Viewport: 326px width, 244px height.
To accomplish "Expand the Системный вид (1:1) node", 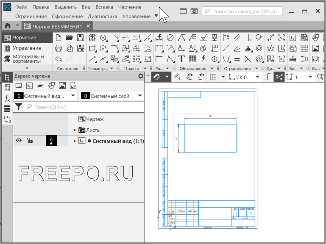I will click(75, 141).
